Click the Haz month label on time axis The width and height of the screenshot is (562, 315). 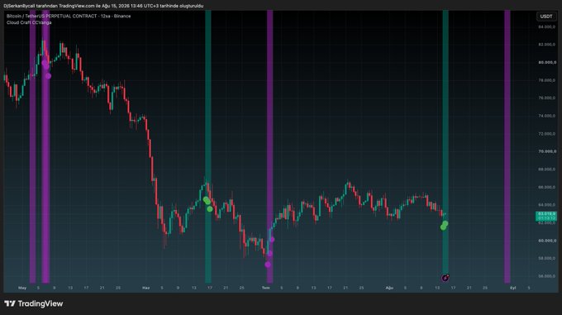coord(146,288)
